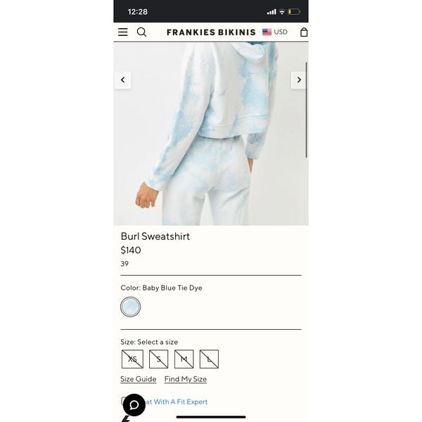Viewport: 422px width, 422px height.
Task: Select size L option
Action: [x=209, y=359]
